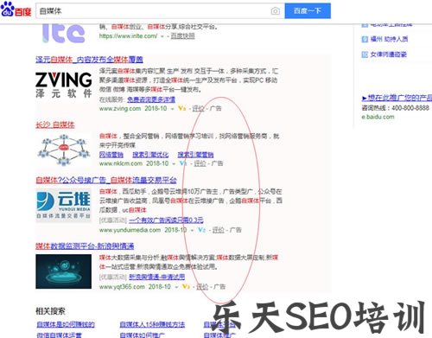Screen dimensions: 432x338
Task: Click the ZVING 泽元软件 logo thumbnail
Action: tap(64, 85)
